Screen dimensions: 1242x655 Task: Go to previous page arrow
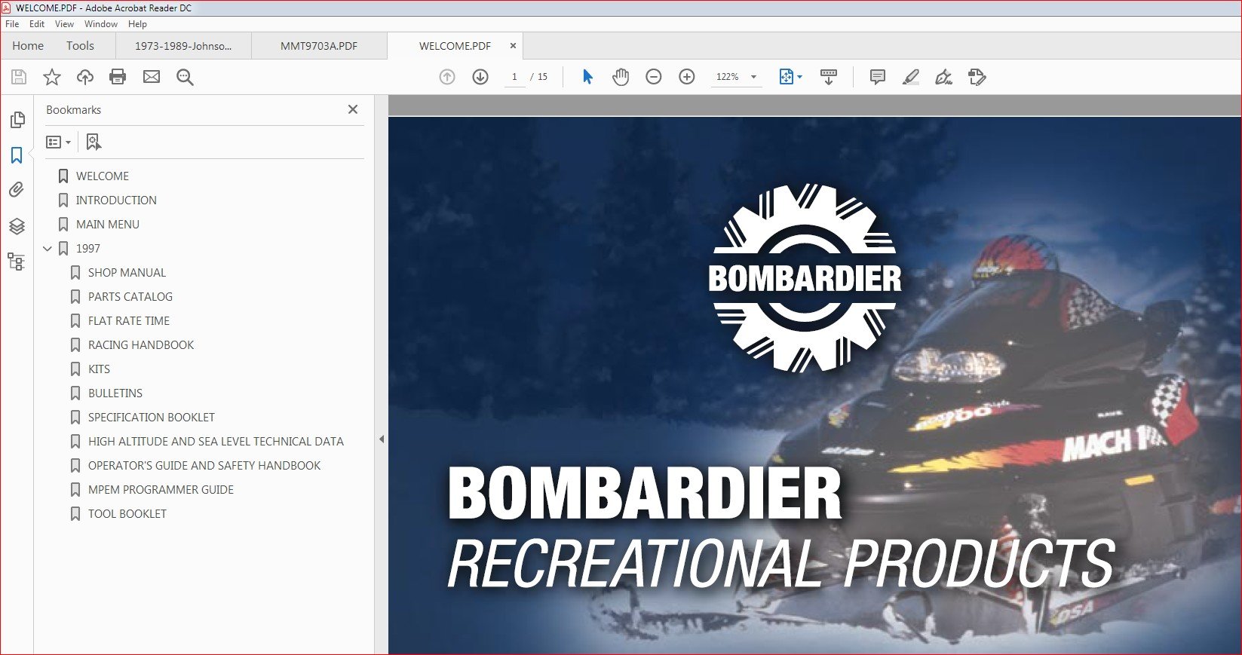[447, 77]
